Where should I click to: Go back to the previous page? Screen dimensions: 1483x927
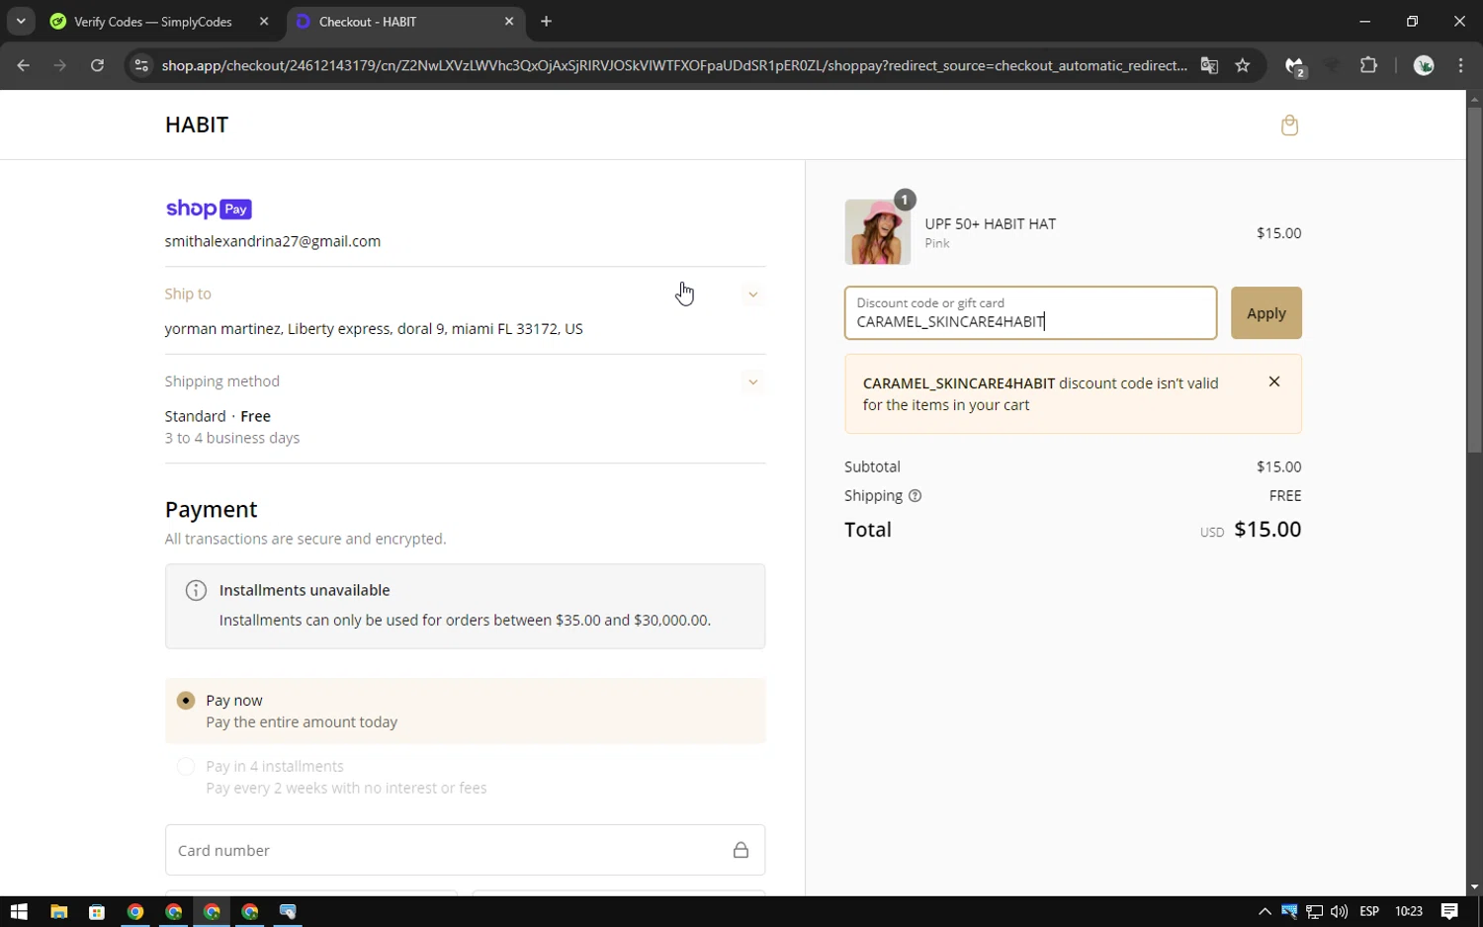24,65
